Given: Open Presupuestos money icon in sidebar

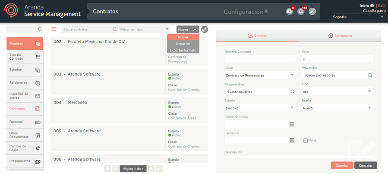Looking at the screenshot, I should click(x=38, y=162).
